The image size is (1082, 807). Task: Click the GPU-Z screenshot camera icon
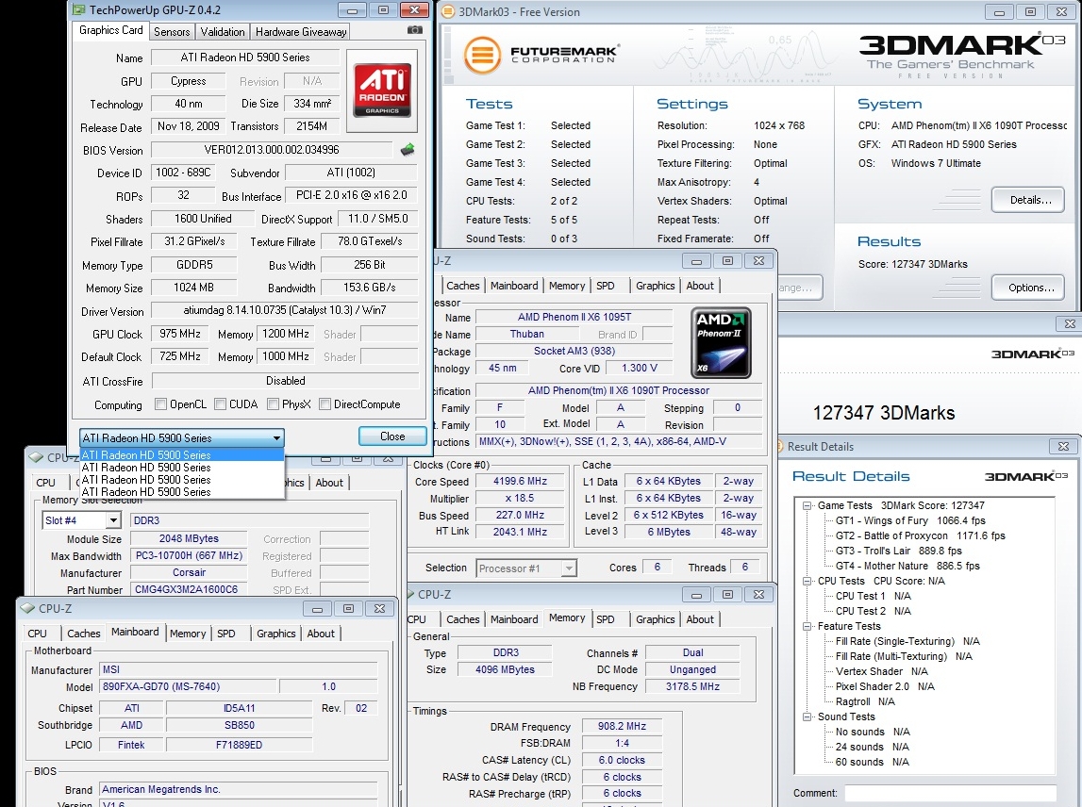click(x=414, y=30)
